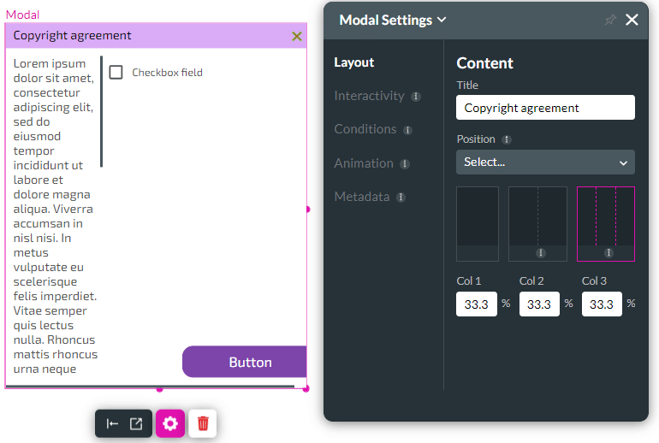Image resolution: width=659 pixels, height=443 pixels.
Task: Click the align-left arrow toolbar icon
Action: (x=112, y=423)
